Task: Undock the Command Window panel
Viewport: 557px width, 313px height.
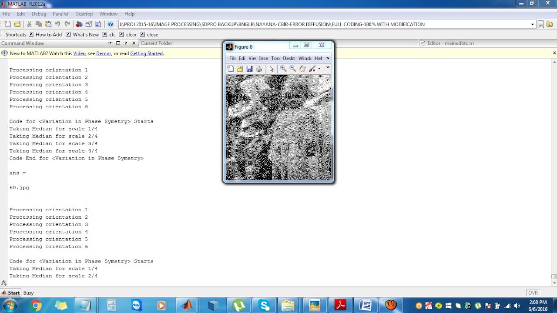Action: pyautogui.click(x=126, y=43)
